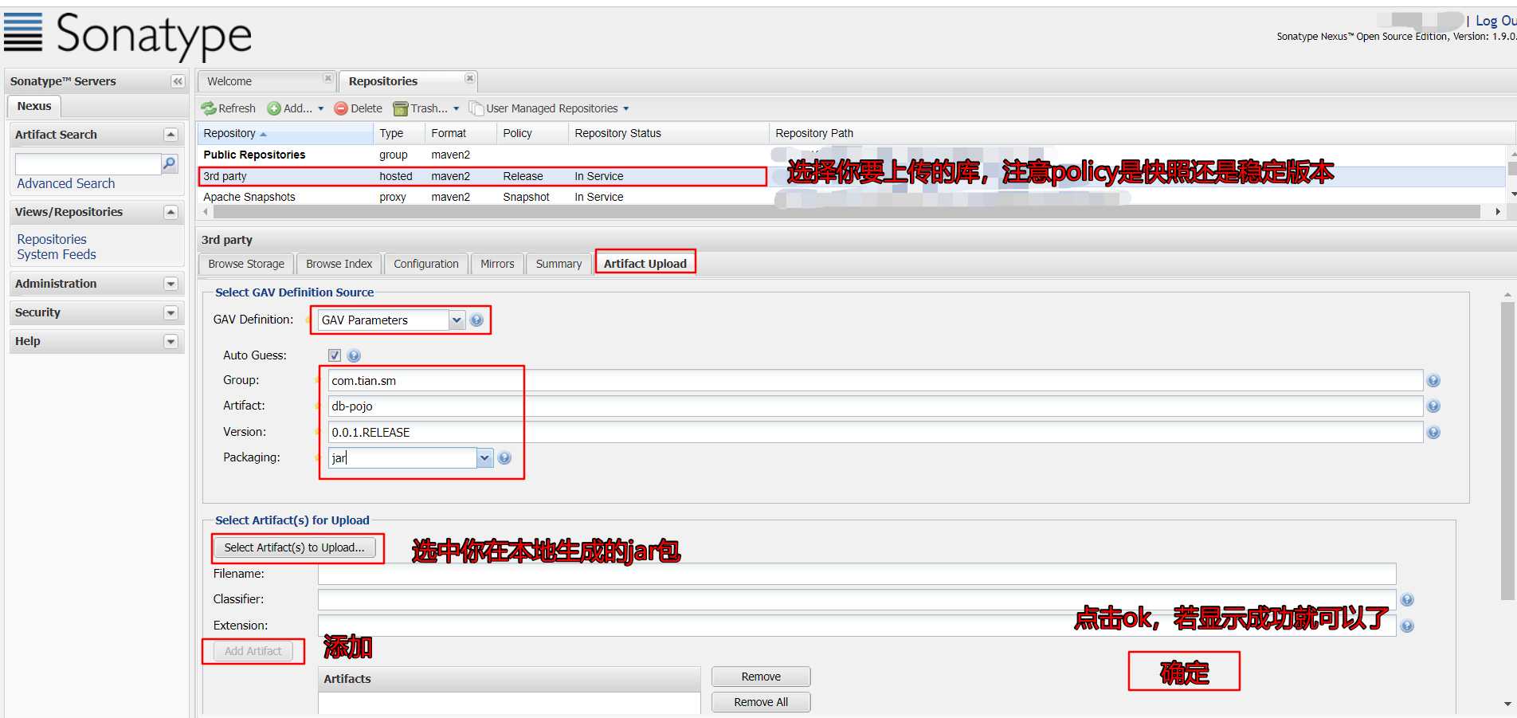Click the Log Out link
Image resolution: width=1517 pixels, height=718 pixels.
(1495, 21)
